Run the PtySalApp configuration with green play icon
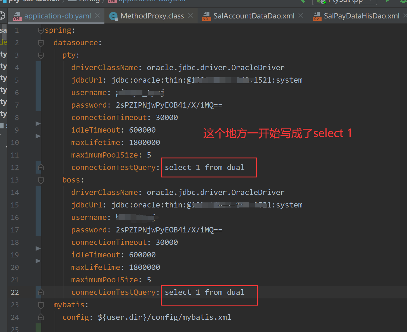This screenshot has width=407, height=332. point(387,1)
